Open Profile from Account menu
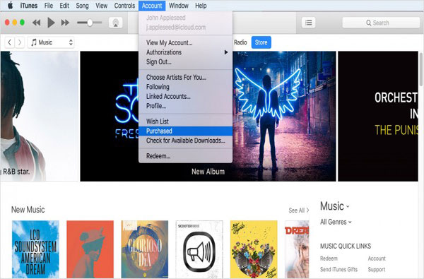The width and height of the screenshot is (424, 279). [185, 106]
